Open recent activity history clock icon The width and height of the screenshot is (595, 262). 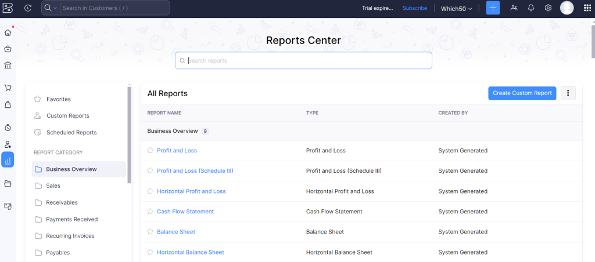[28, 8]
